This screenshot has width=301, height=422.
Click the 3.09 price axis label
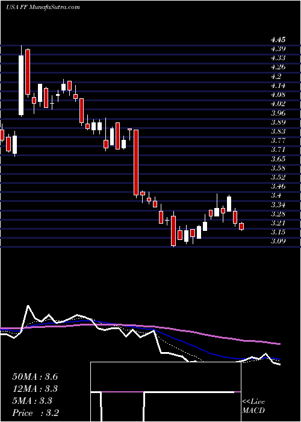[278, 241]
